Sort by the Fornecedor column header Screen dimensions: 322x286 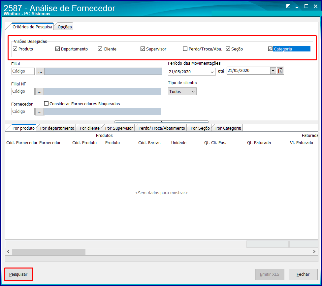[x=55, y=143]
